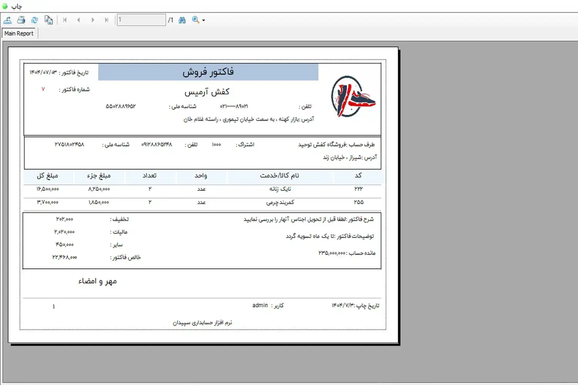The height and width of the screenshot is (385, 578).
Task: Click the account party 'فروشگاه کفش توحید'
Action: 323,144
